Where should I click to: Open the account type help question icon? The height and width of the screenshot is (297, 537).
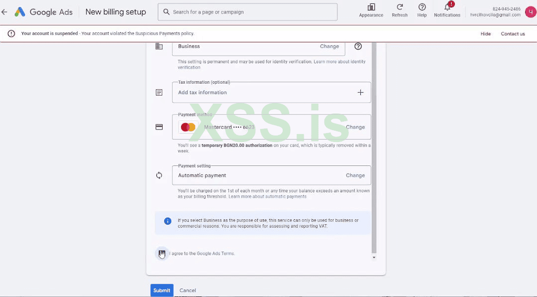(358, 46)
